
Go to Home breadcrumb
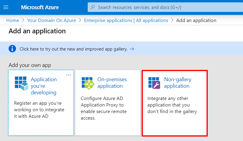pyautogui.click(x=12, y=21)
